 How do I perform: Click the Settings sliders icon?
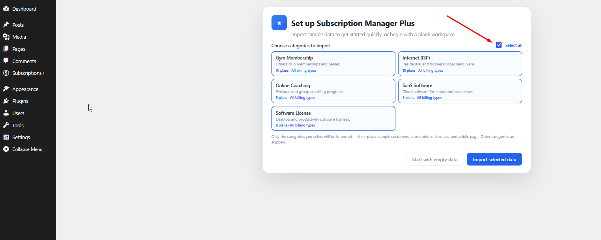(6, 137)
